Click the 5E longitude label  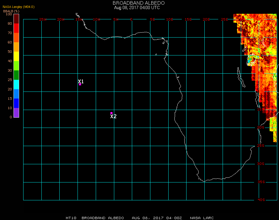(152, 19)
